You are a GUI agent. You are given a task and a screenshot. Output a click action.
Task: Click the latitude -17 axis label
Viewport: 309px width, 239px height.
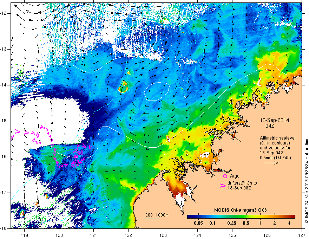(x=4, y=193)
